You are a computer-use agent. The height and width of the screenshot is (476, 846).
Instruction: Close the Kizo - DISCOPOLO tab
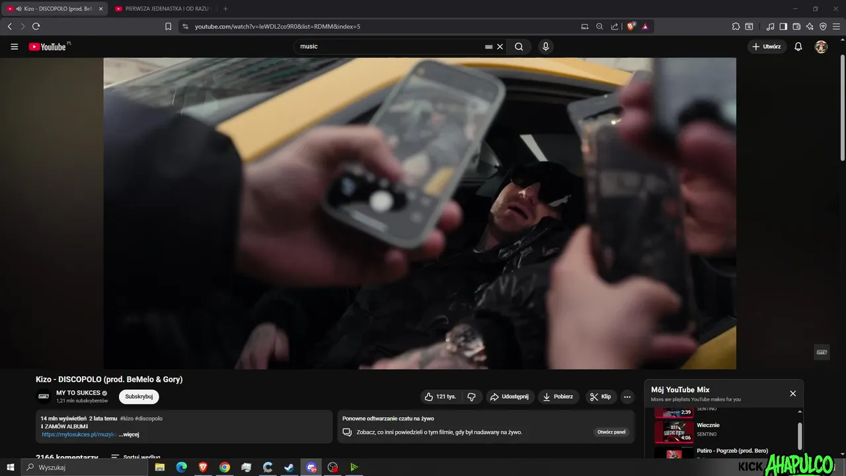(100, 9)
